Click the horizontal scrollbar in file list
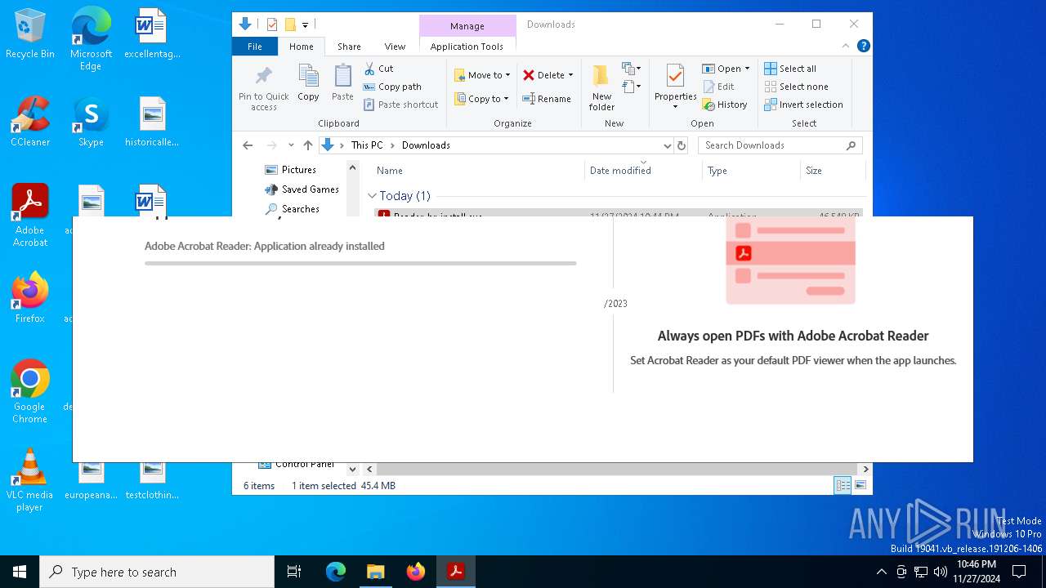Image resolution: width=1046 pixels, height=588 pixels. [x=617, y=469]
